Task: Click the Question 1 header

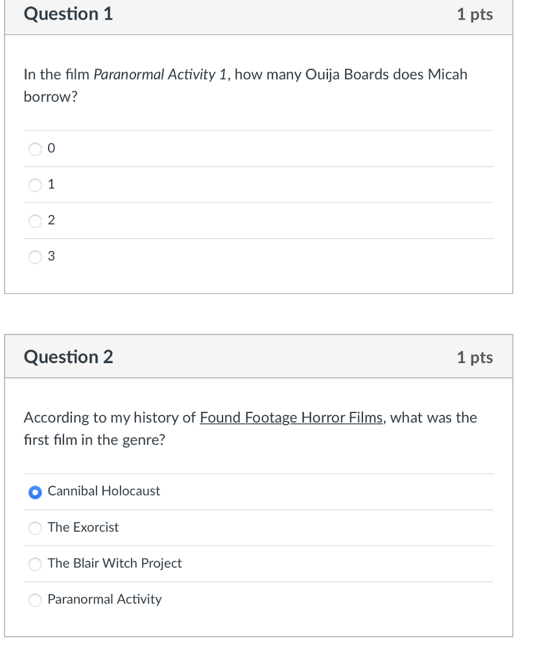Action: (67, 14)
